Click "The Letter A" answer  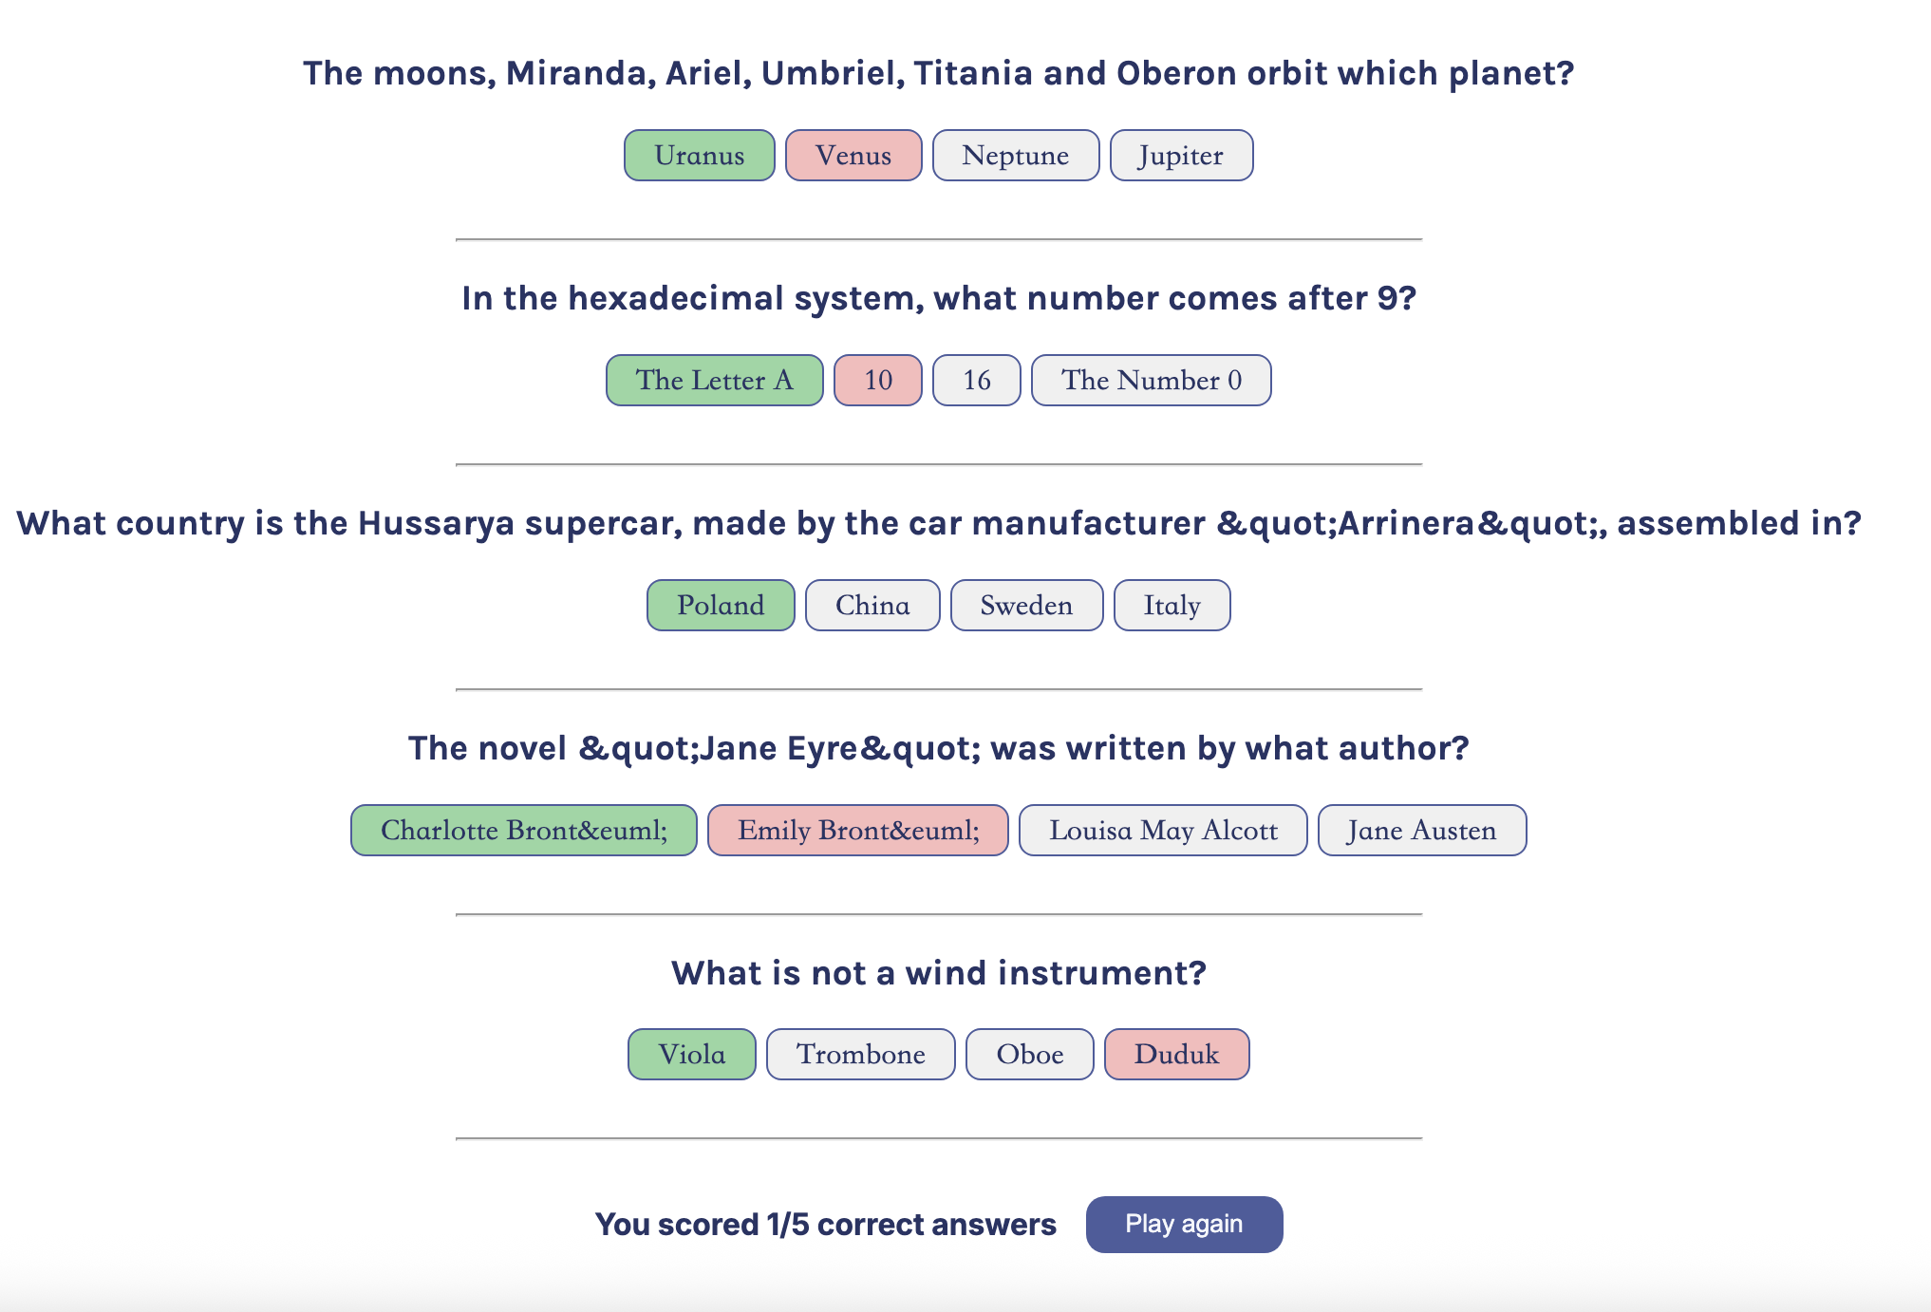(x=714, y=380)
